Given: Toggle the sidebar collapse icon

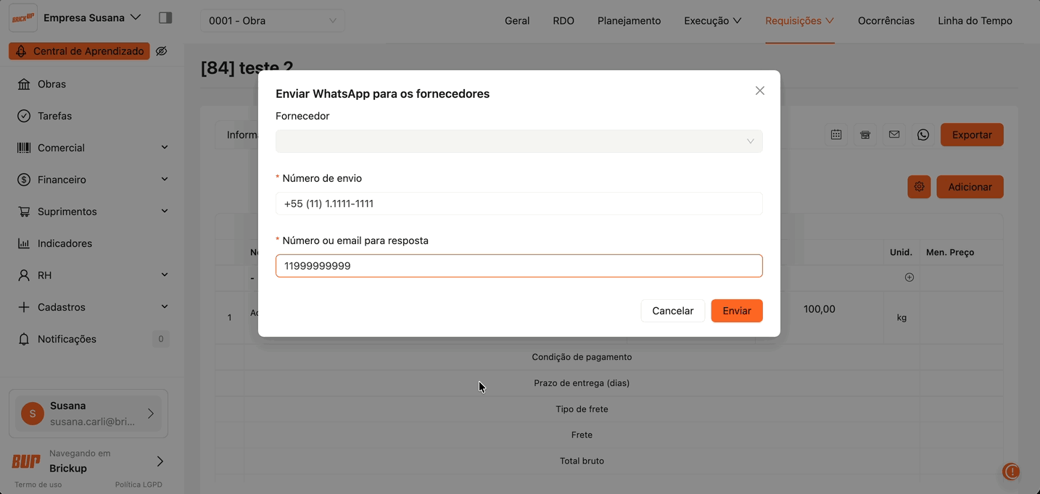Looking at the screenshot, I should point(165,17).
